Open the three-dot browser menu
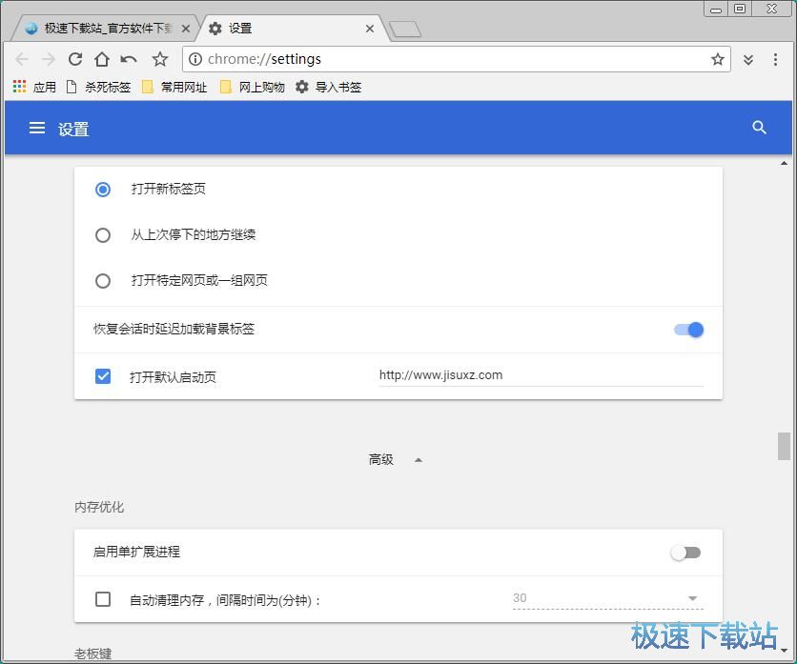The width and height of the screenshot is (797, 664). click(775, 59)
